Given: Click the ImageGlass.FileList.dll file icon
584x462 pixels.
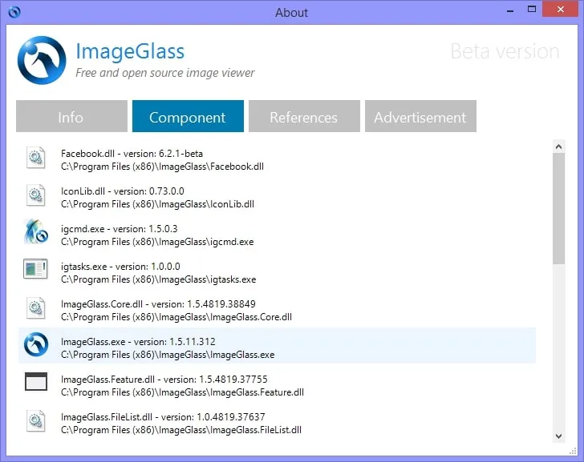Looking at the screenshot, I should pos(36,421).
